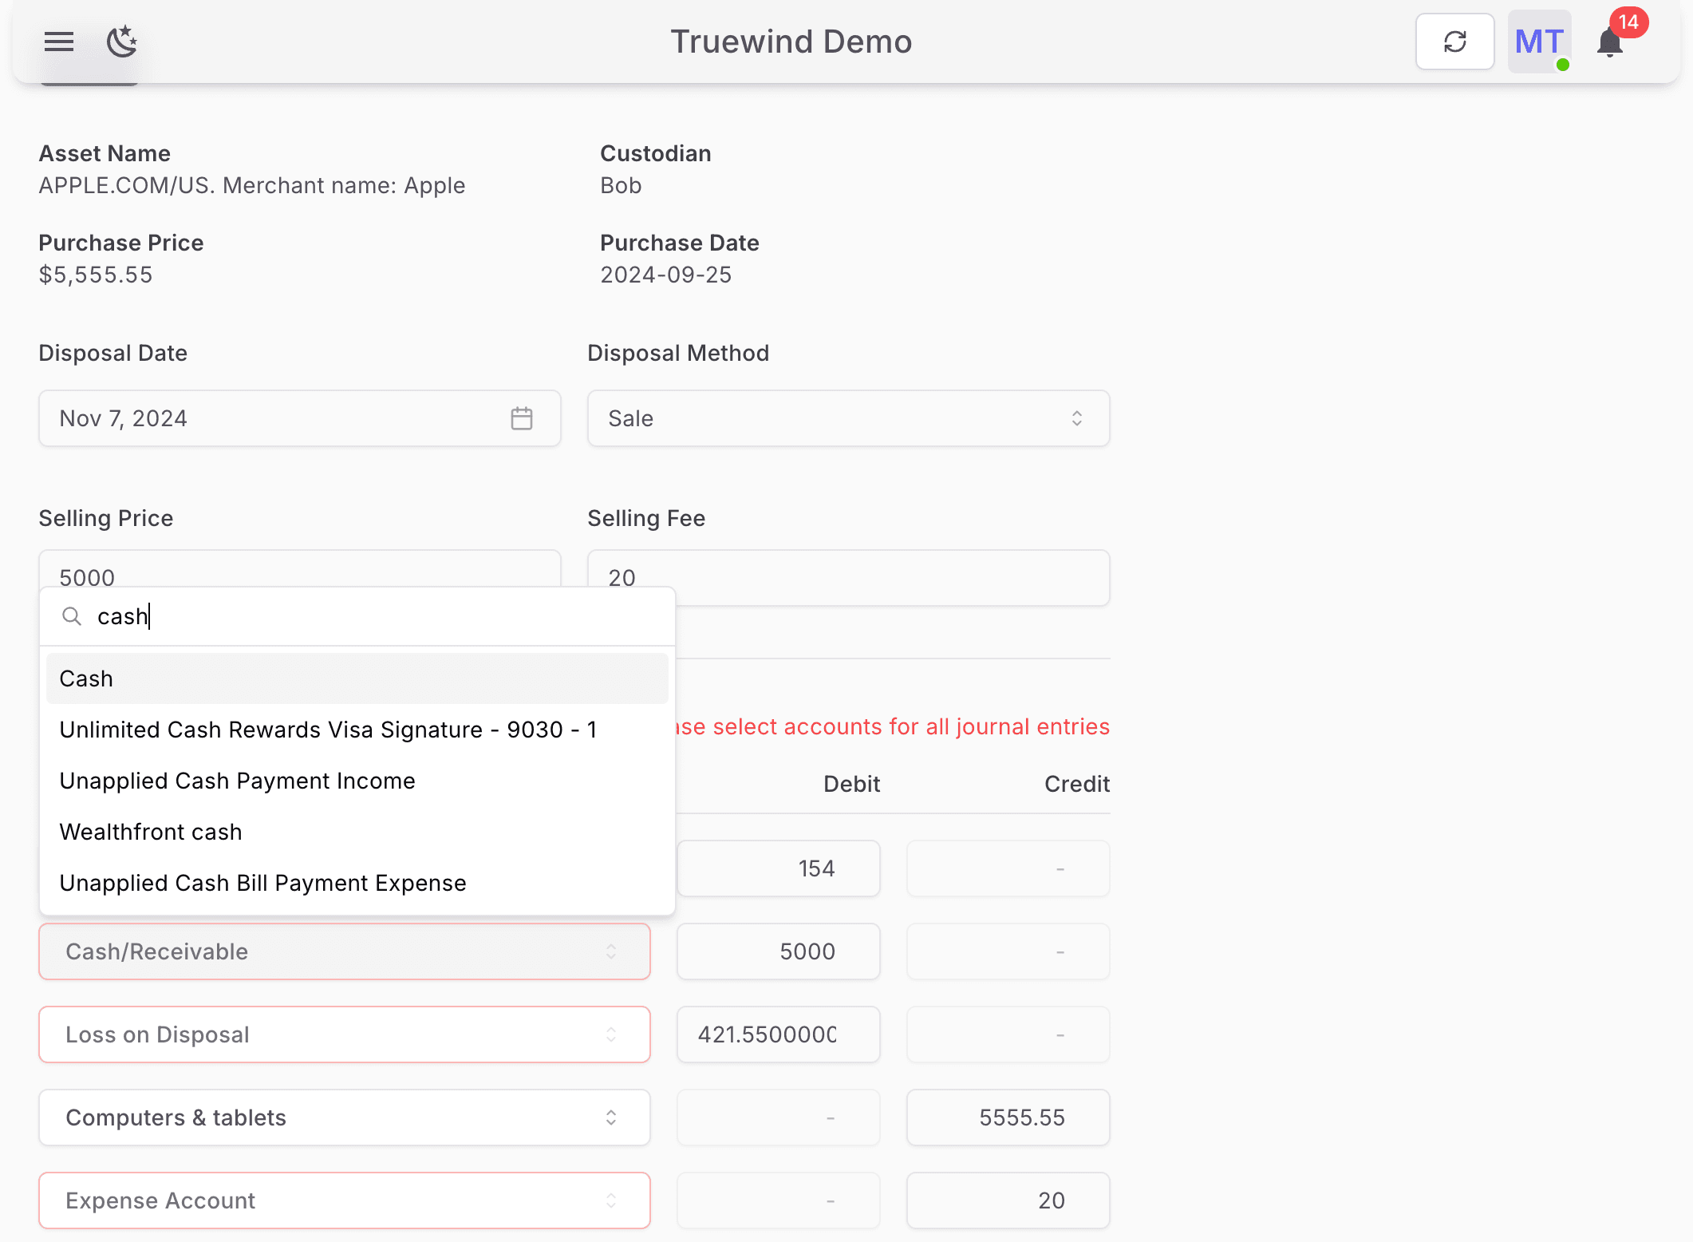Image resolution: width=1693 pixels, height=1242 pixels.
Task: Click the MT profile avatar
Action: (1538, 41)
